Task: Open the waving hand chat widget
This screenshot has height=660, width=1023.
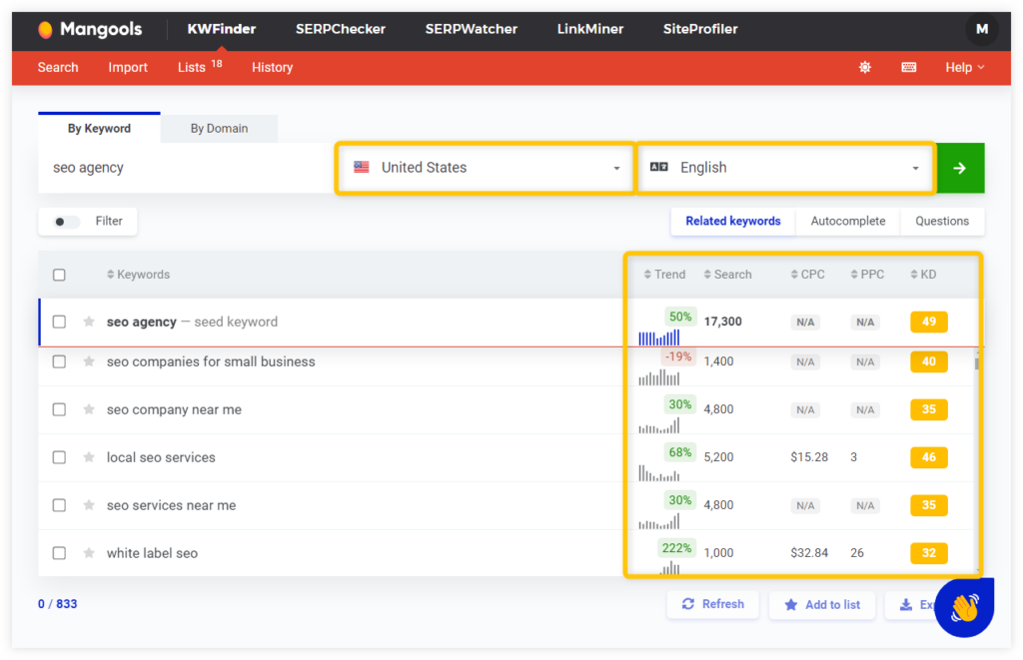Action: 963,606
